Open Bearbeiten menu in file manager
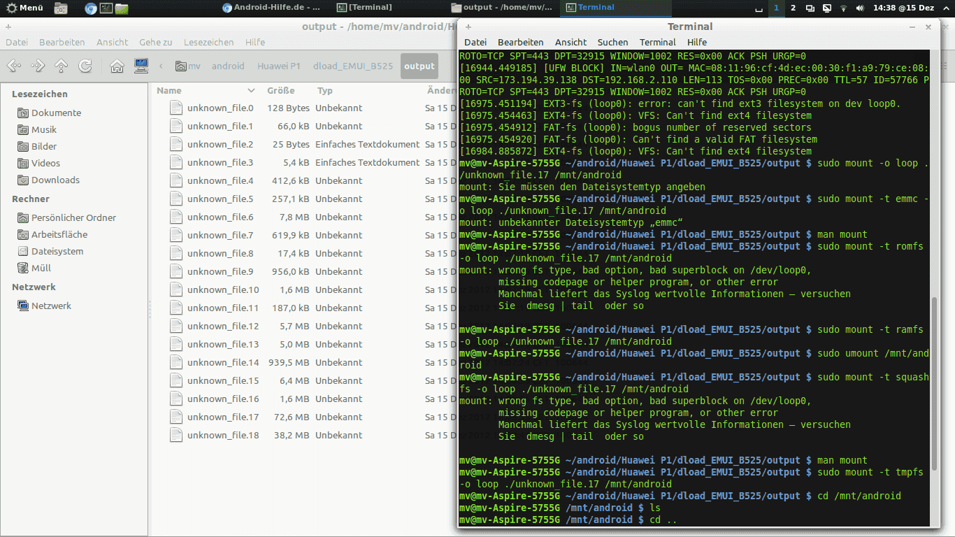 tap(62, 42)
